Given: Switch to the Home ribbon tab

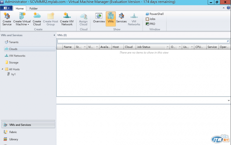Looking at the screenshot, I should [20, 8].
